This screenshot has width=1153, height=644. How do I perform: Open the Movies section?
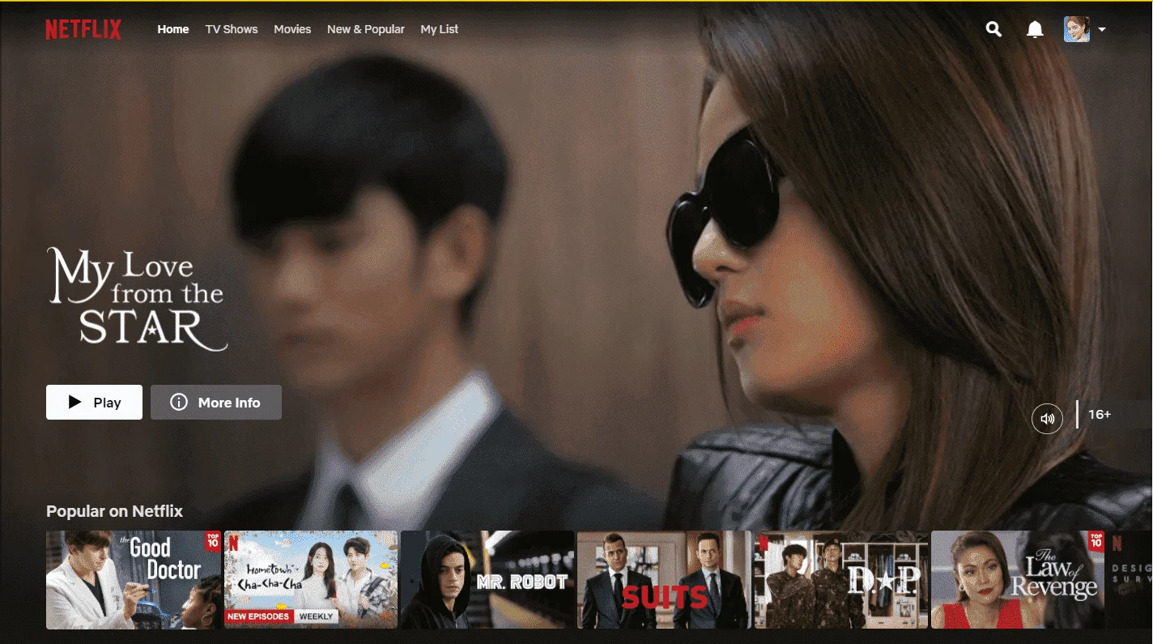point(292,29)
